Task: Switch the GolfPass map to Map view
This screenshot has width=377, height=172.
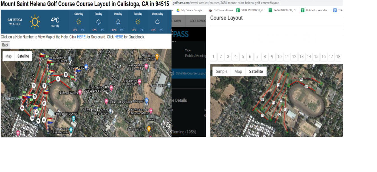Action: point(238,71)
